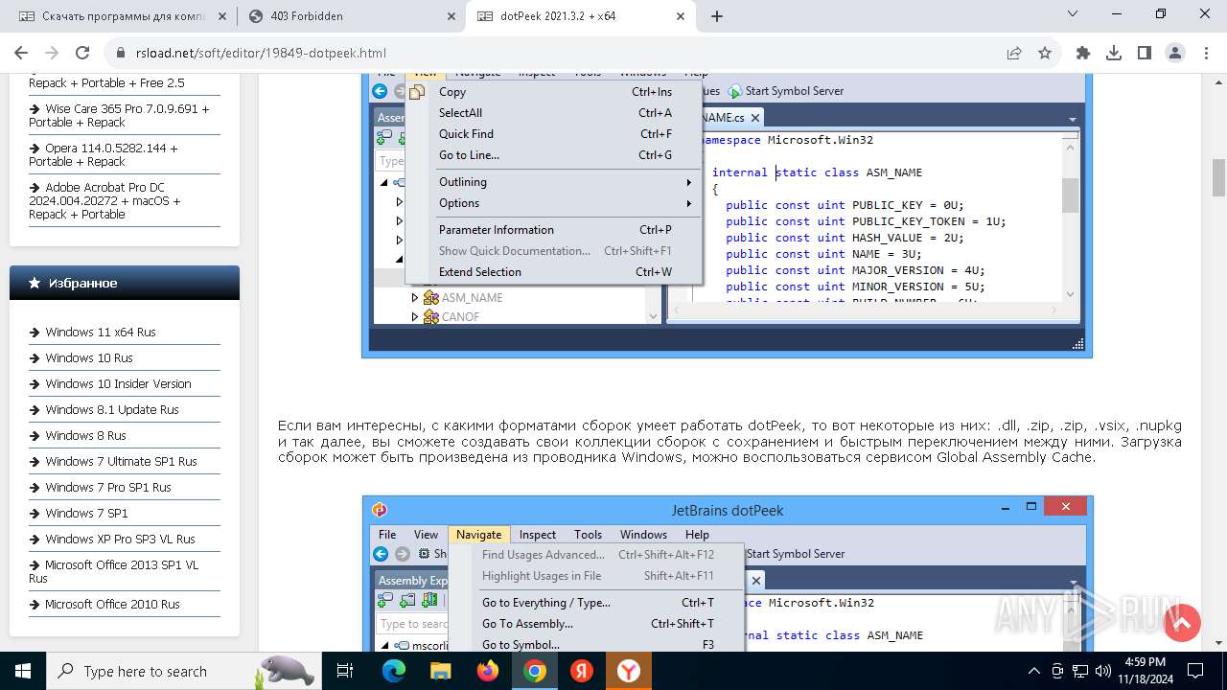1227x690 pixels.
Task: Open Microsoft Office 2010 Rus link
Action: [112, 605]
